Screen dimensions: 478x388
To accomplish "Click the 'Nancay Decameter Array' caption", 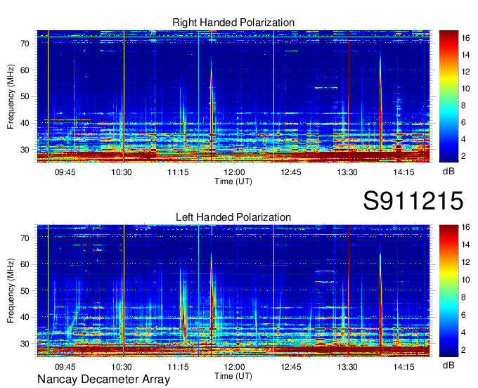I will (103, 379).
